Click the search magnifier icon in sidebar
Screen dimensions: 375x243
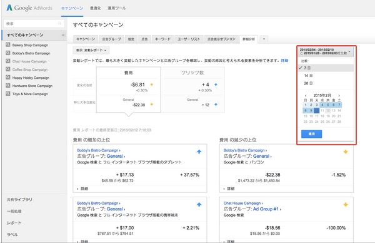pos(59,23)
